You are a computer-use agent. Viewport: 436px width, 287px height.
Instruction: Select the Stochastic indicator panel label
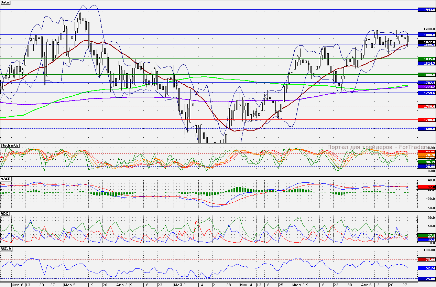point(10,146)
